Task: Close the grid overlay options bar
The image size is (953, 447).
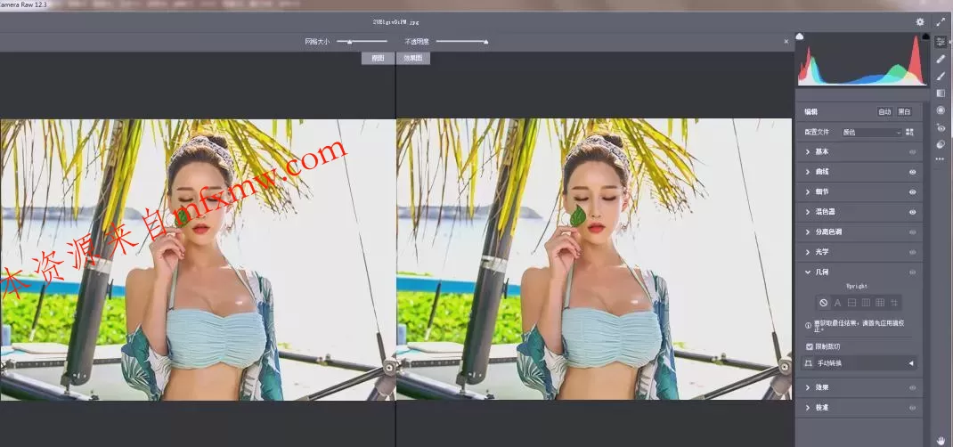Action: (786, 41)
